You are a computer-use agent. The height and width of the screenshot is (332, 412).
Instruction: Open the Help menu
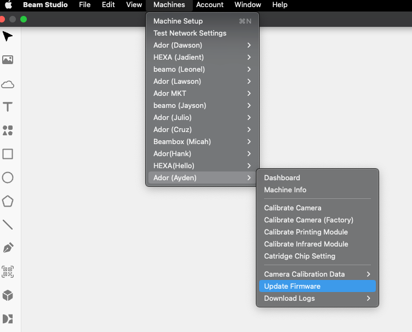click(x=280, y=5)
